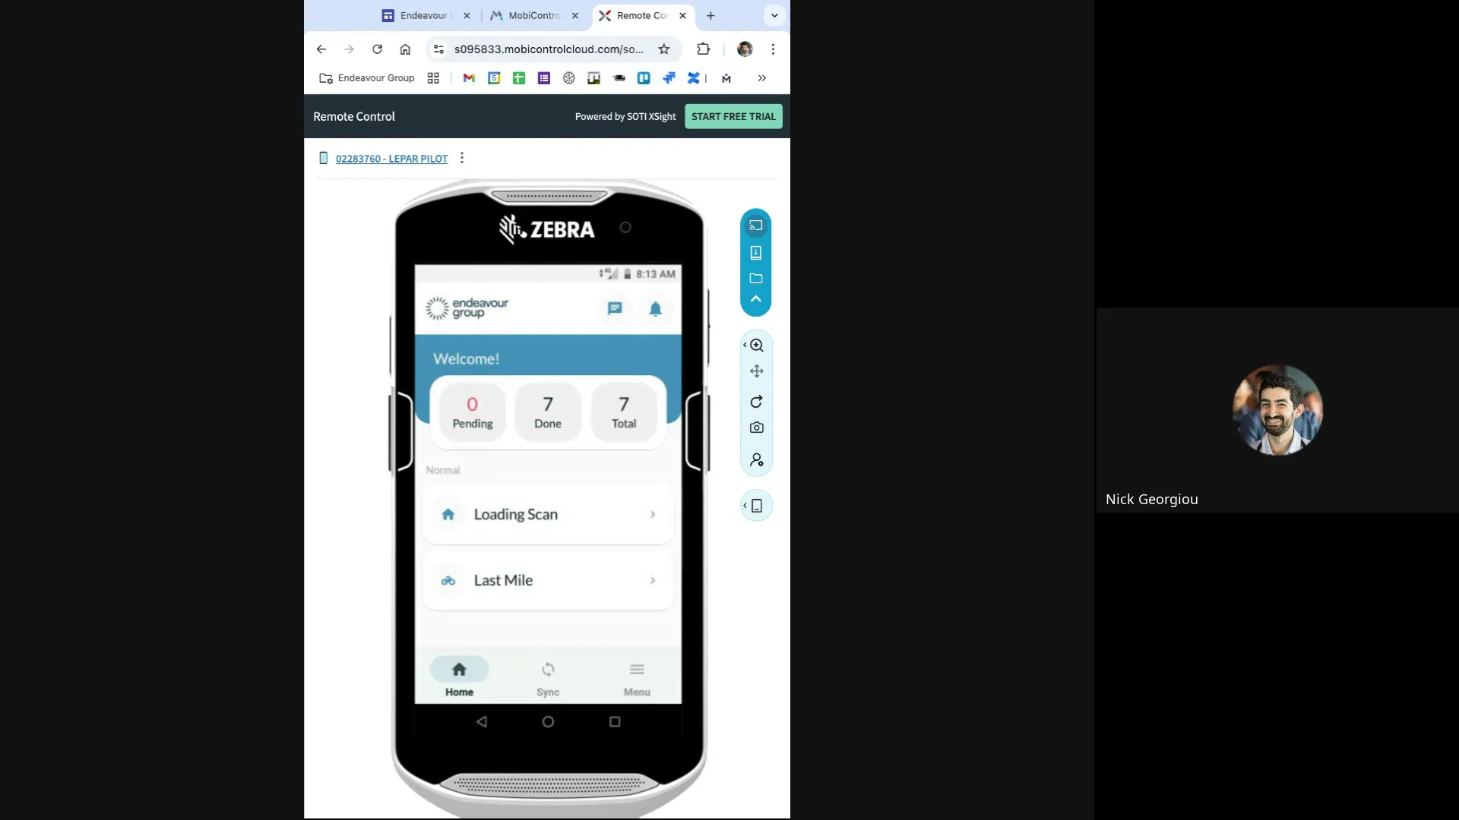Viewport: 1459px width, 820px height.
Task: Open the delivery truck bookmark icon
Action: (x=619, y=78)
